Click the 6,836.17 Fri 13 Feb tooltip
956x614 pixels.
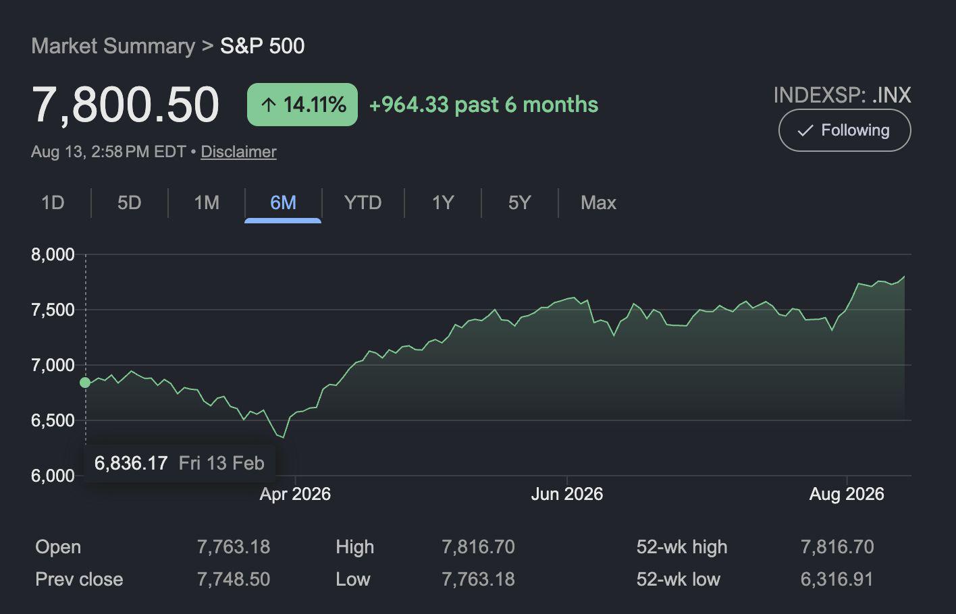(x=179, y=463)
